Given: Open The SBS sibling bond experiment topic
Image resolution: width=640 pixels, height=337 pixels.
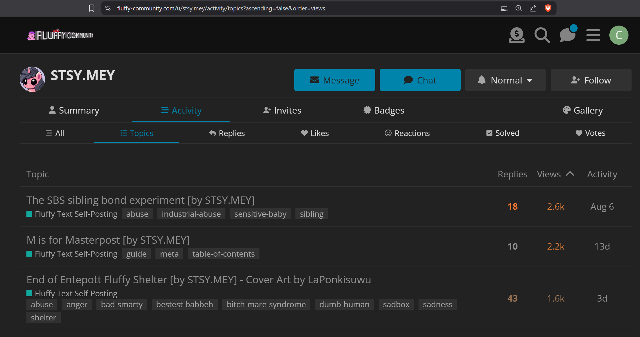Looking at the screenshot, I should (141, 200).
